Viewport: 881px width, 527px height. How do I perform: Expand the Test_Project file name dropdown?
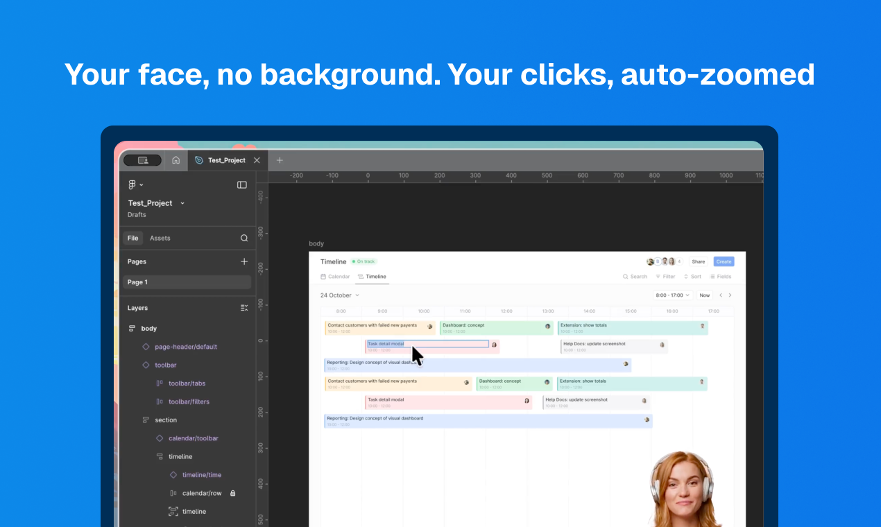182,203
